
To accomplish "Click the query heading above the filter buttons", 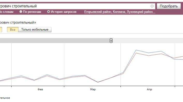I will point(18,22).
